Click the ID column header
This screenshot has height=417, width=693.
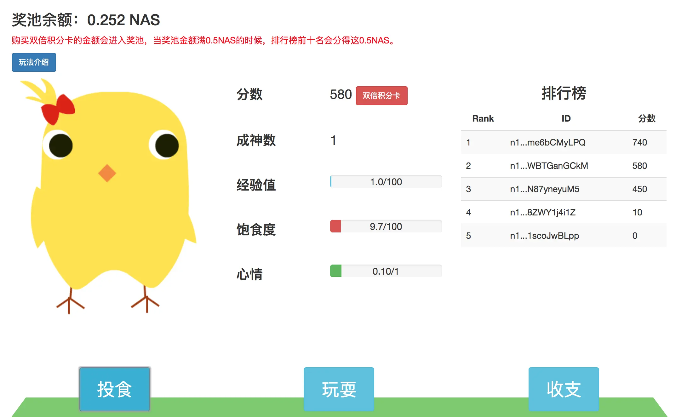coord(566,118)
